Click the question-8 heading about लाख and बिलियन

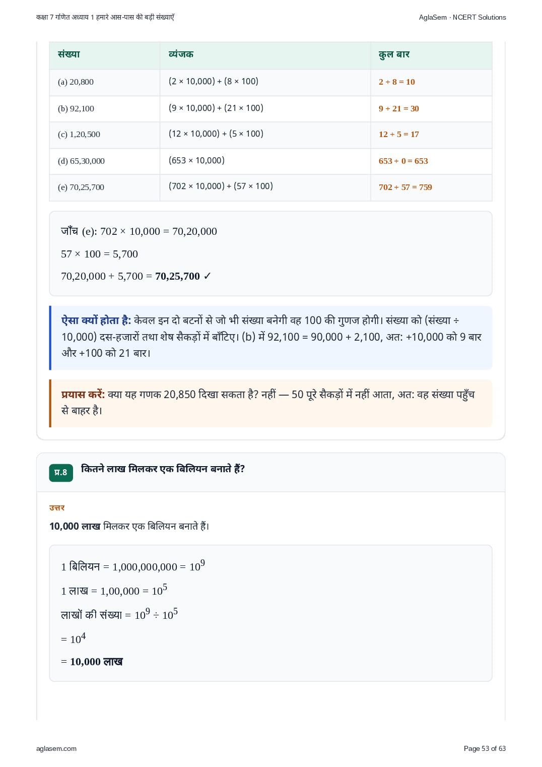point(163,469)
